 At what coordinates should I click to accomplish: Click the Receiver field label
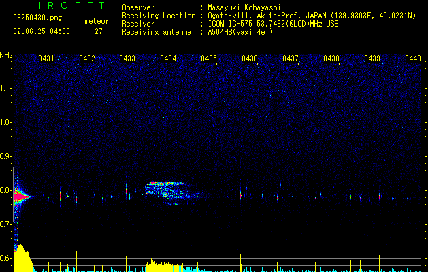[138, 24]
